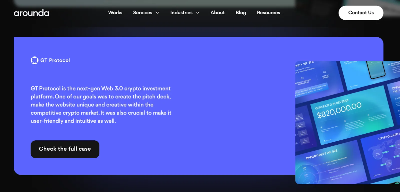Open the Works menu item
400x192 pixels.
(115, 12)
